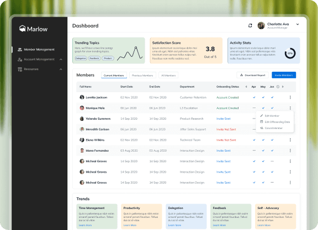Click Loretta Jackson avatar
Viewport: 318px width, 230px height.
tap(82, 98)
